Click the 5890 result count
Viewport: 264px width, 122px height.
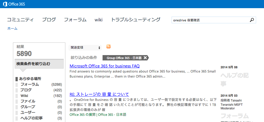coord(24,54)
